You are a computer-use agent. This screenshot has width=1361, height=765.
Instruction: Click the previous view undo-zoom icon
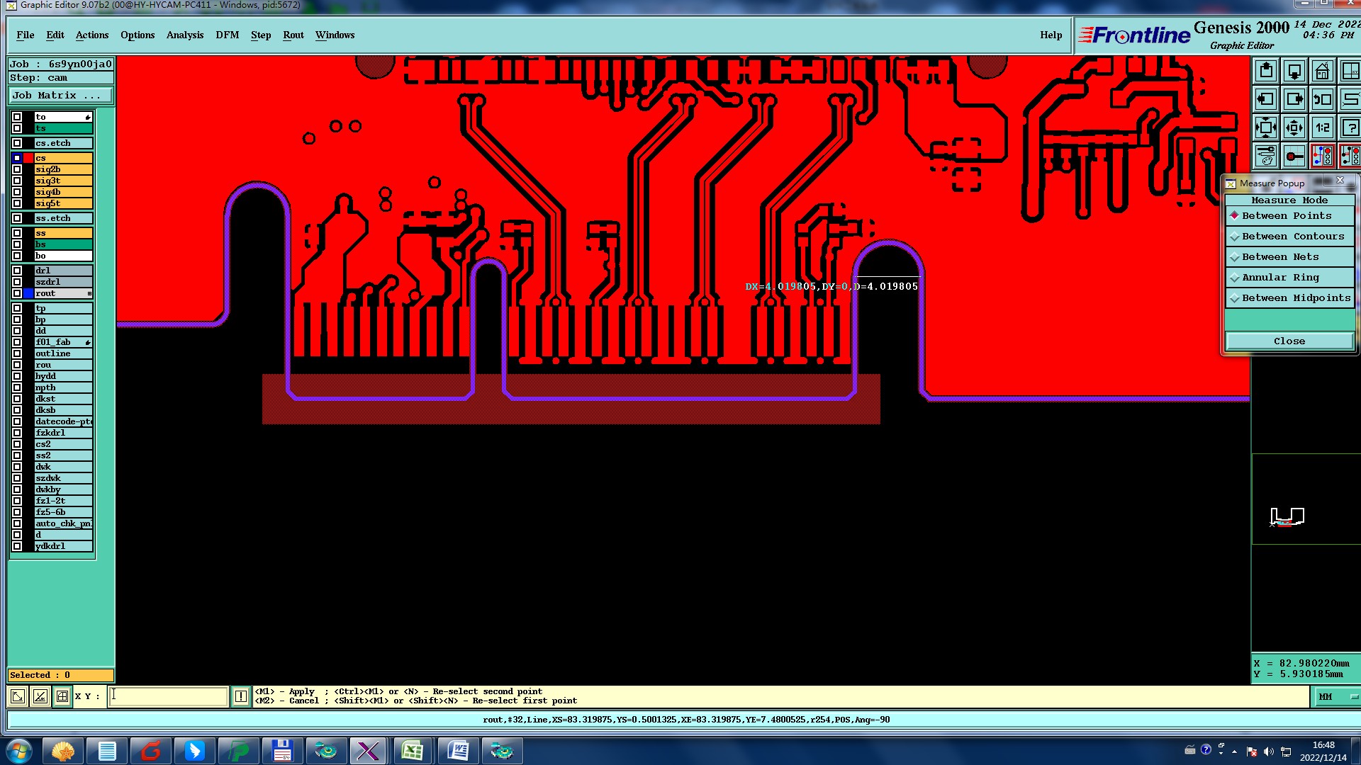[x=1322, y=100]
